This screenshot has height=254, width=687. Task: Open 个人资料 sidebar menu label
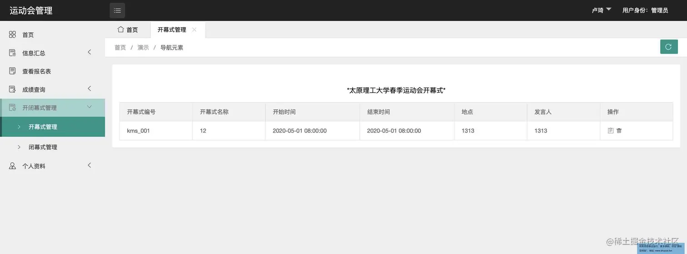point(34,166)
